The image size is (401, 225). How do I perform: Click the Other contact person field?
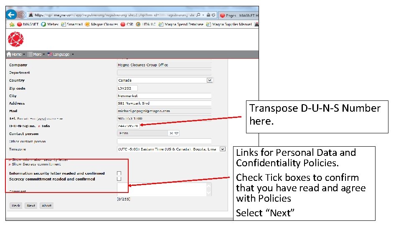pos(164,141)
